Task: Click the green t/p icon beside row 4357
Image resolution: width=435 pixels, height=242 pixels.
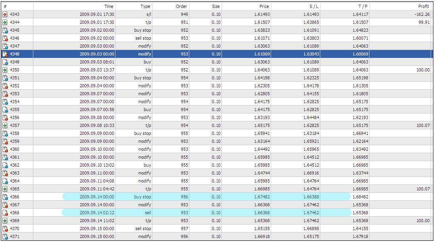Action: (x=5, y=126)
